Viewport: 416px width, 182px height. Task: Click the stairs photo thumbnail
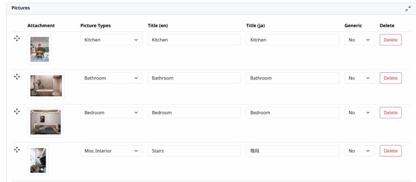(38, 160)
